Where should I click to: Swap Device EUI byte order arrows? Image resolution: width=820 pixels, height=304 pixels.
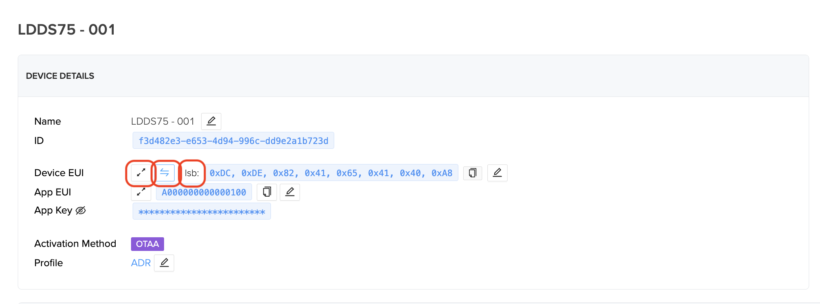164,173
